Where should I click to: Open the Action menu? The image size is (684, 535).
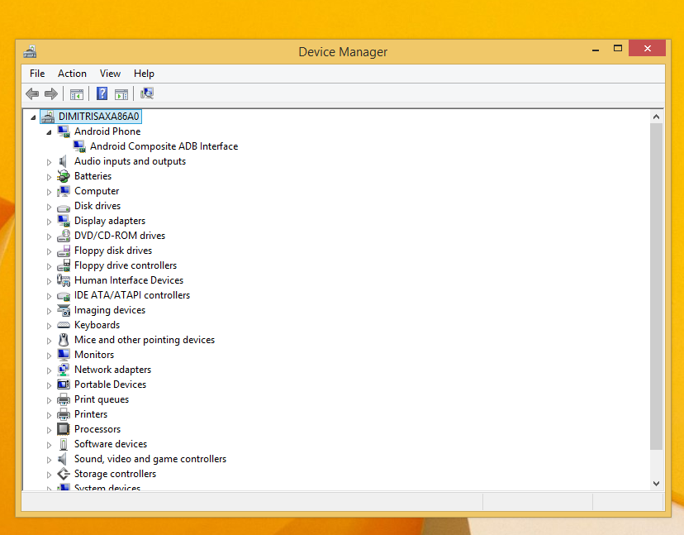tap(72, 74)
